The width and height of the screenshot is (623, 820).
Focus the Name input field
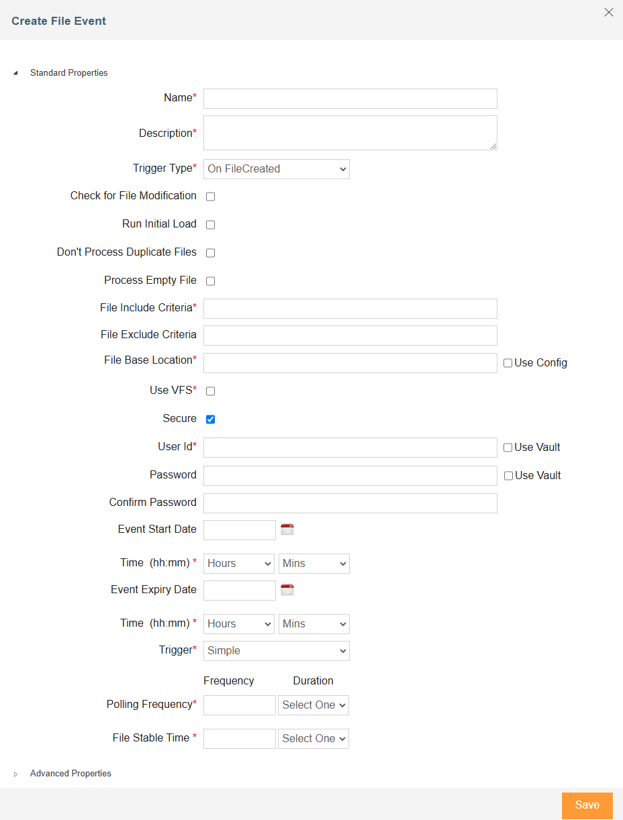click(x=350, y=99)
